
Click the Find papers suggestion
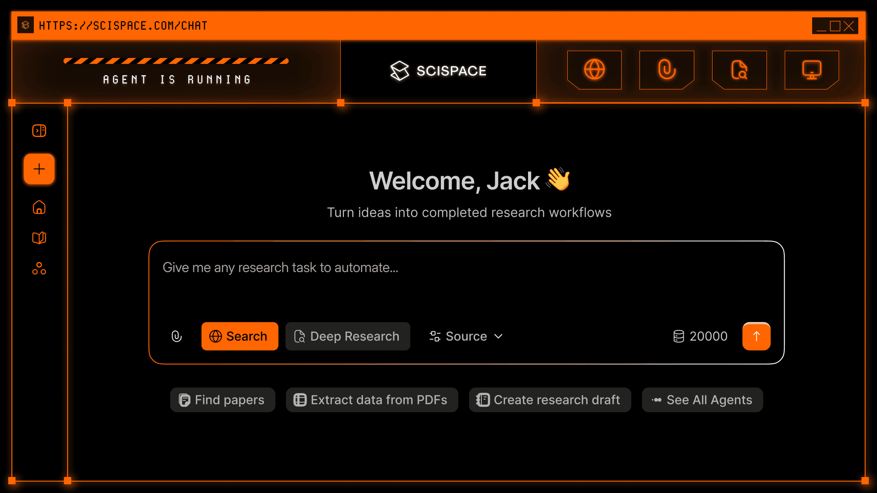[222, 400]
